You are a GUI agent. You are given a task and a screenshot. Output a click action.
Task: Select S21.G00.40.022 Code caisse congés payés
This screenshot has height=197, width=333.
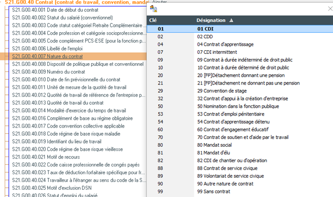click(76, 165)
